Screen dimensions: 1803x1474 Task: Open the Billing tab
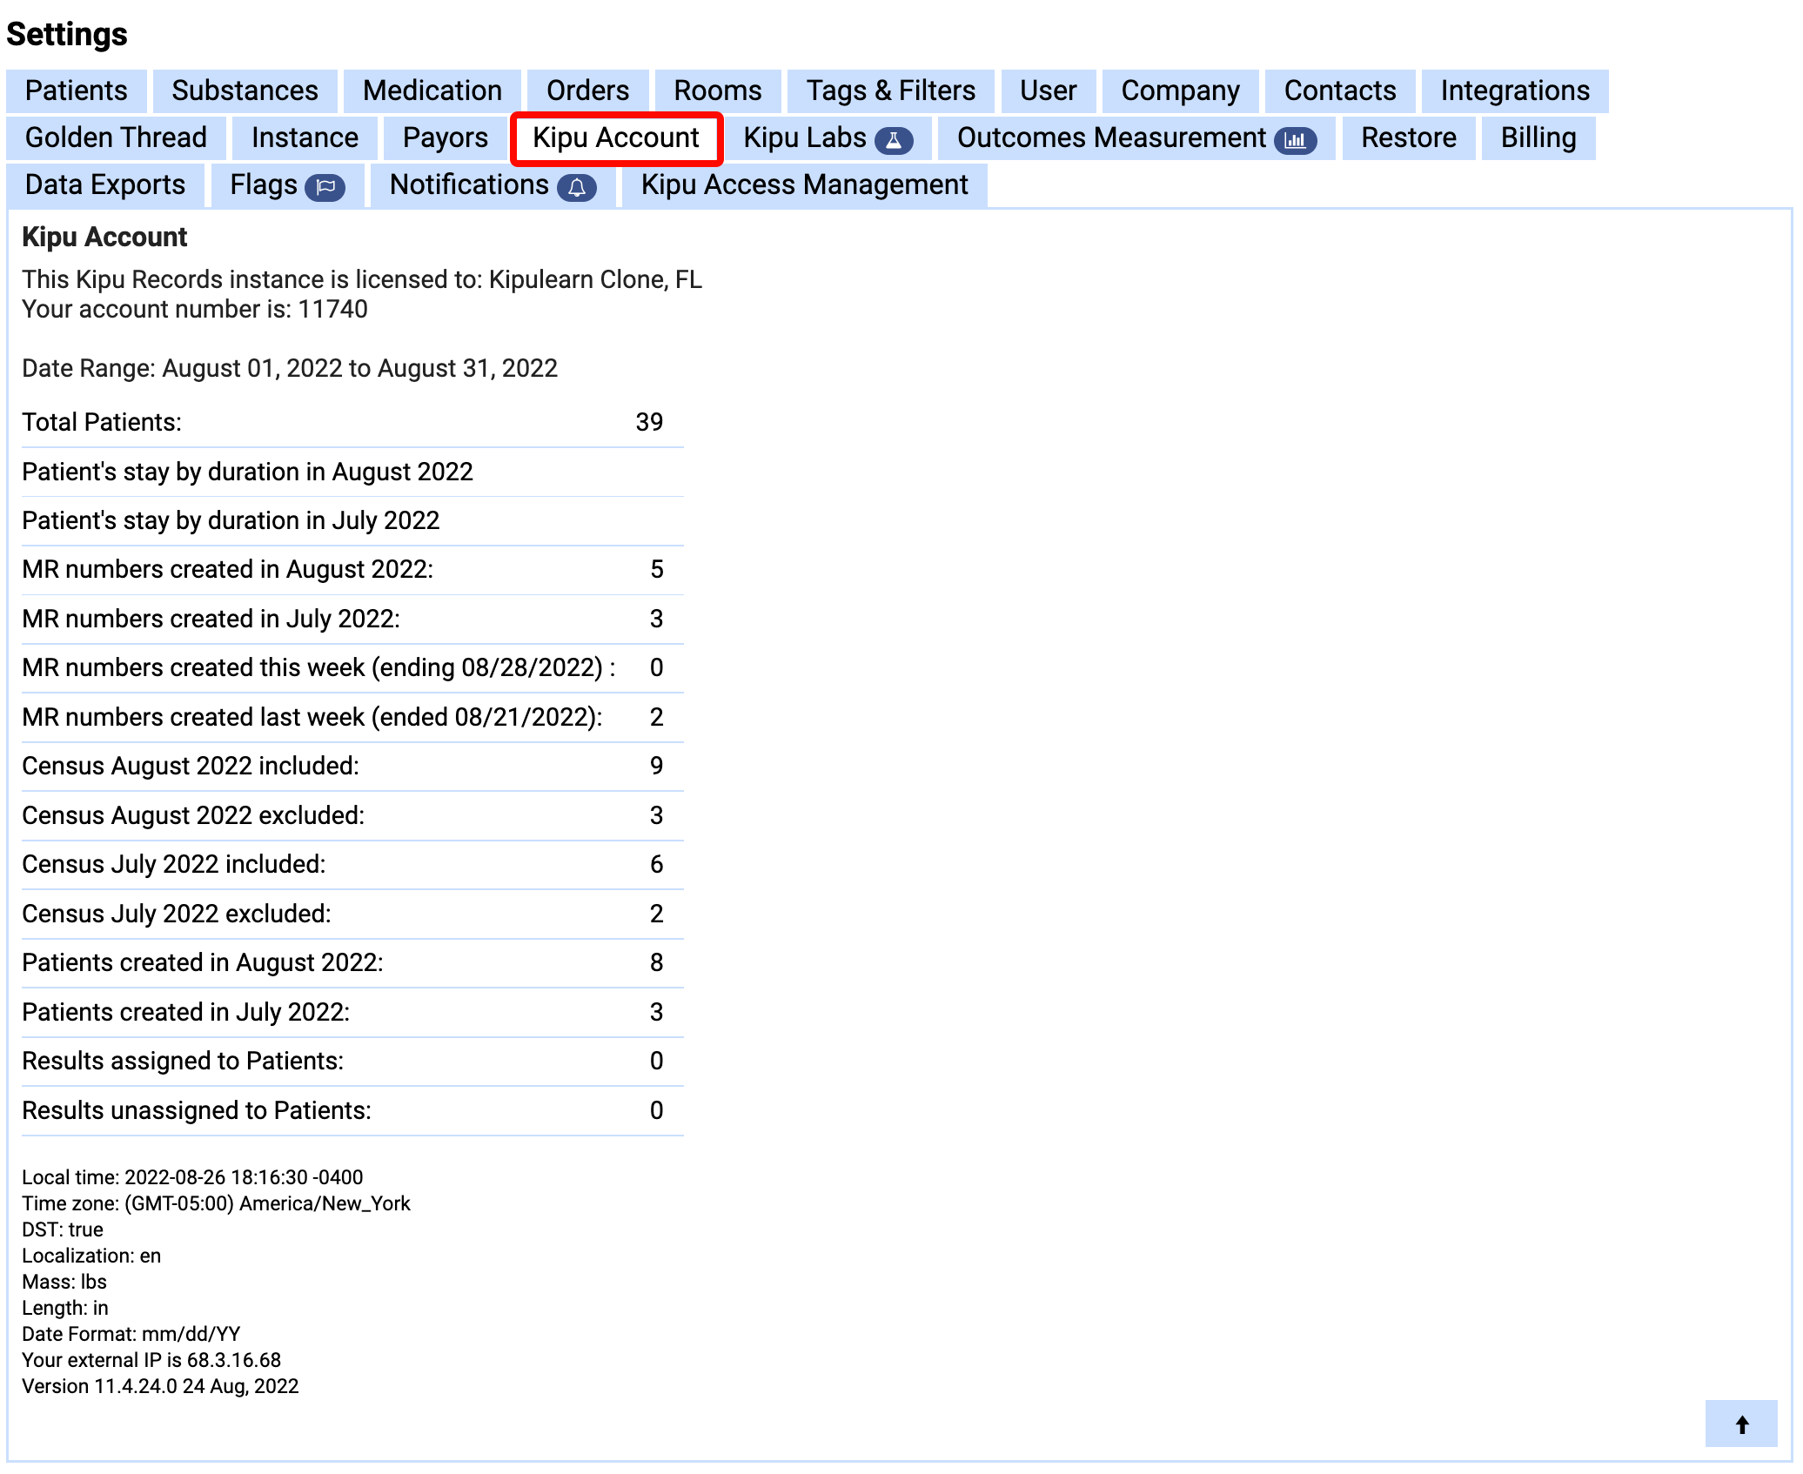tap(1538, 137)
